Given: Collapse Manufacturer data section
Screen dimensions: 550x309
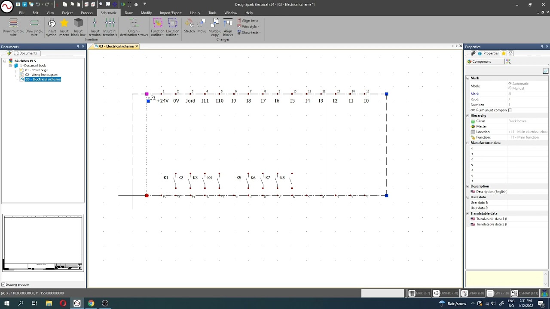Looking at the screenshot, I should click(x=467, y=143).
